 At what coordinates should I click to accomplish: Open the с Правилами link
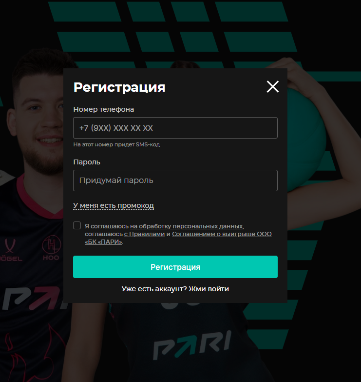pyautogui.click(x=145, y=234)
